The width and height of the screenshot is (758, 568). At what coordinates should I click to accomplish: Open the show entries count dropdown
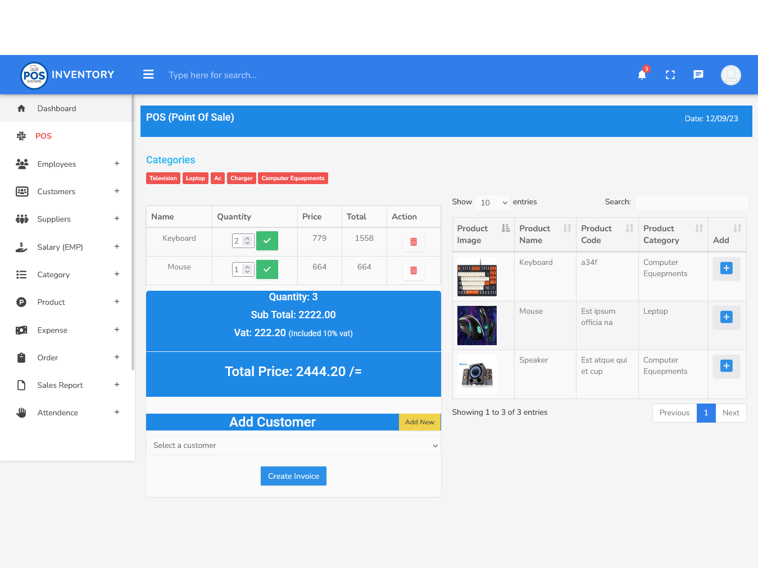492,203
